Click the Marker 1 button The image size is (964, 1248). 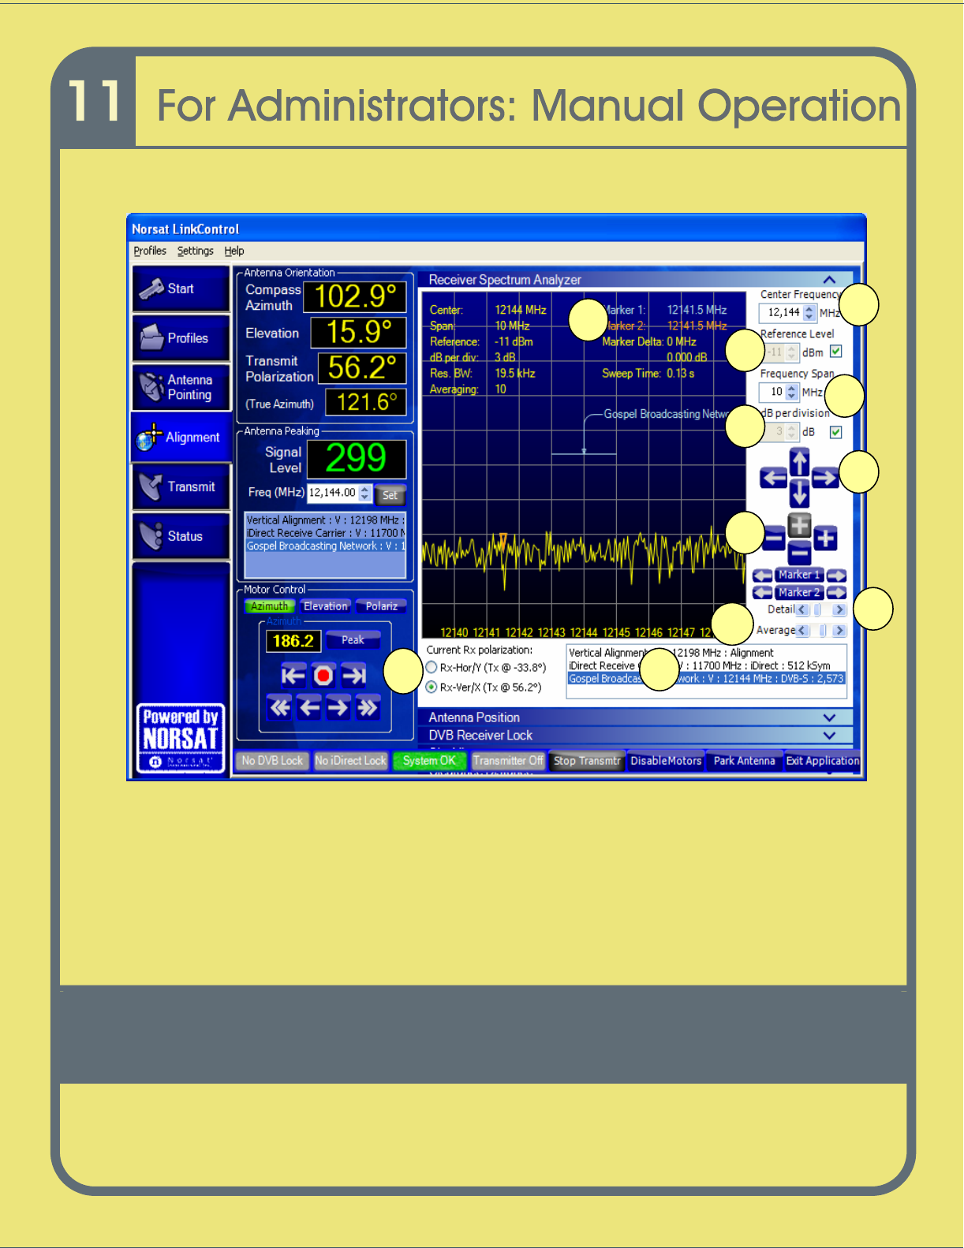click(x=799, y=576)
